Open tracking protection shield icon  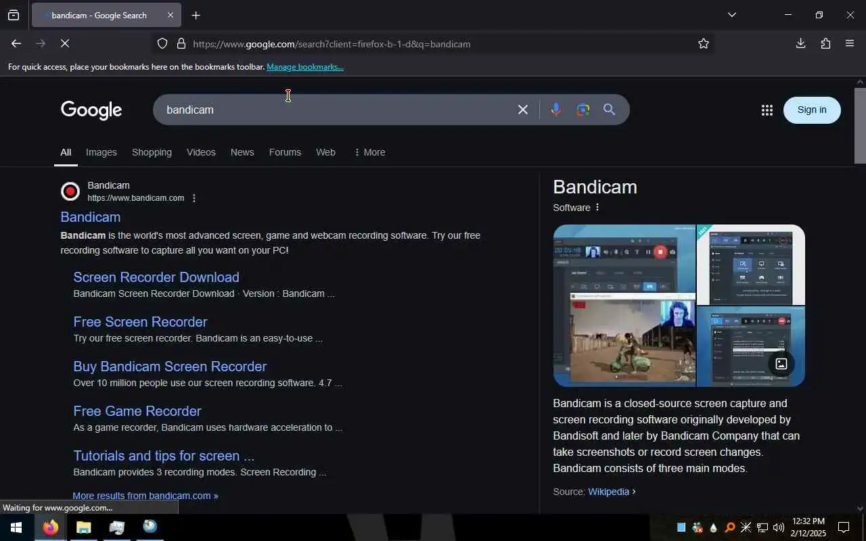click(x=162, y=43)
